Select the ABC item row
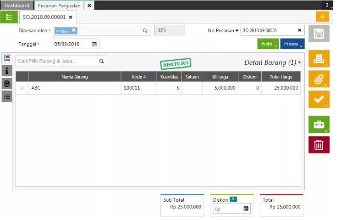Viewport: 347px width, 220px height. pyautogui.click(x=73, y=88)
